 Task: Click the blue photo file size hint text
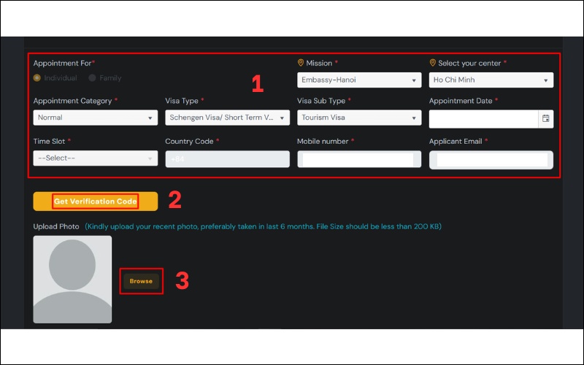pos(263,226)
